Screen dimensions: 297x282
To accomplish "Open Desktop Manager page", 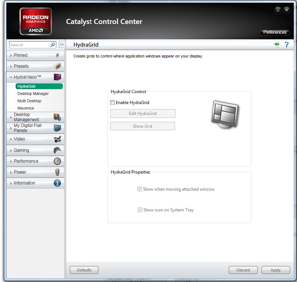I will click(33, 94).
